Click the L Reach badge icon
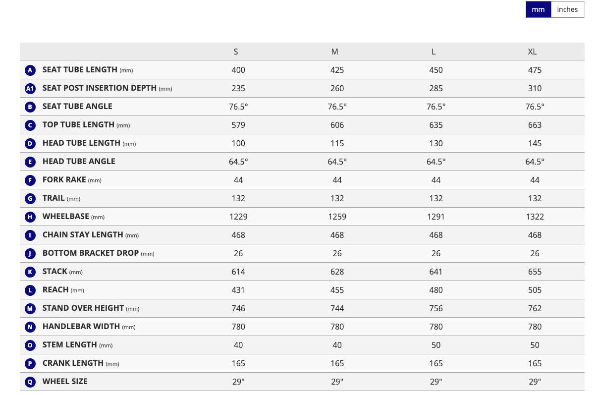Viewport: 598px width, 395px height. pyautogui.click(x=30, y=290)
